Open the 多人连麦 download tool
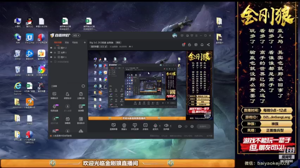300x168 pixels. (x=67, y=108)
